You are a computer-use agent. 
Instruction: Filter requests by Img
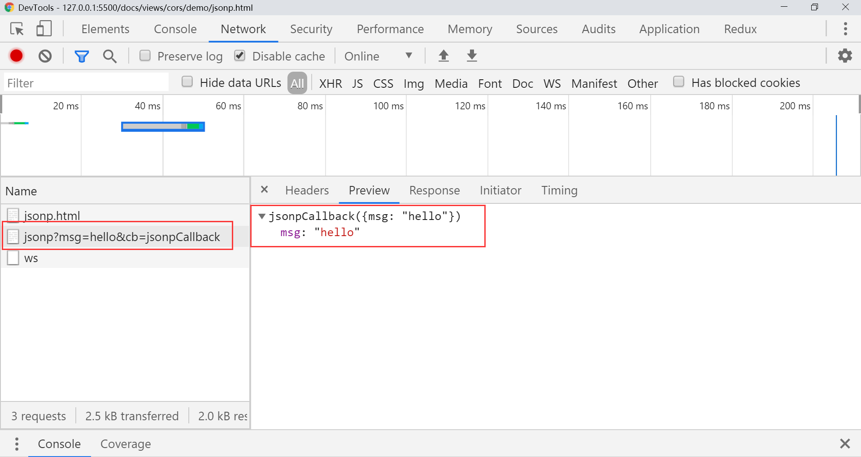point(413,84)
